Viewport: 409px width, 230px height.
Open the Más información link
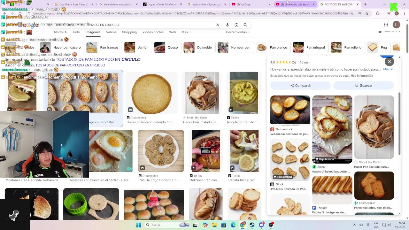click(362, 76)
